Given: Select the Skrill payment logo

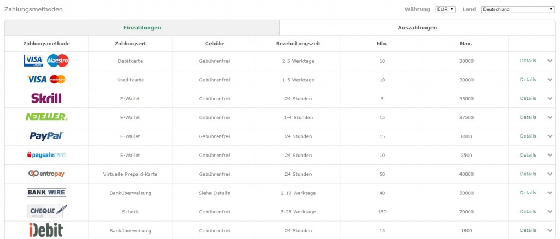Looking at the screenshot, I should coord(46,98).
